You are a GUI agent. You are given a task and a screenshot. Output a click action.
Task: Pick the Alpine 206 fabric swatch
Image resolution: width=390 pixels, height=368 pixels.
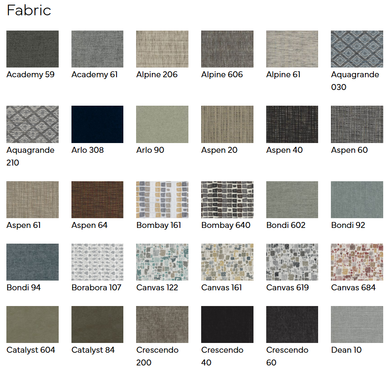tap(162, 49)
